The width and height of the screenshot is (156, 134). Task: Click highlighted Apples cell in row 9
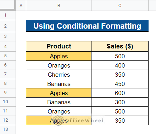(59, 93)
